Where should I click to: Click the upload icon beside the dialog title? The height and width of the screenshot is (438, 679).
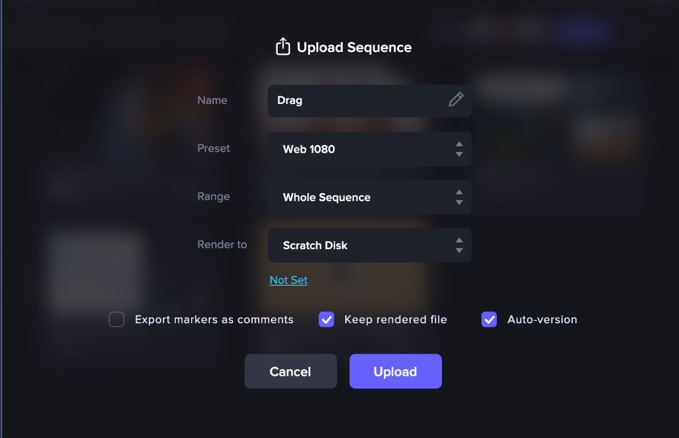282,47
